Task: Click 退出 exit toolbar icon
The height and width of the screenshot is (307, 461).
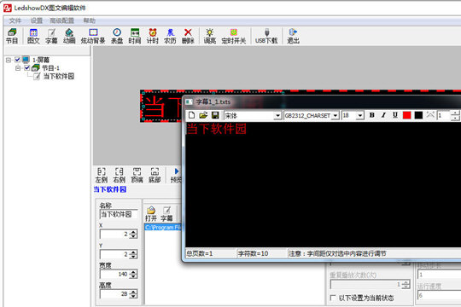Action: pyautogui.click(x=293, y=36)
